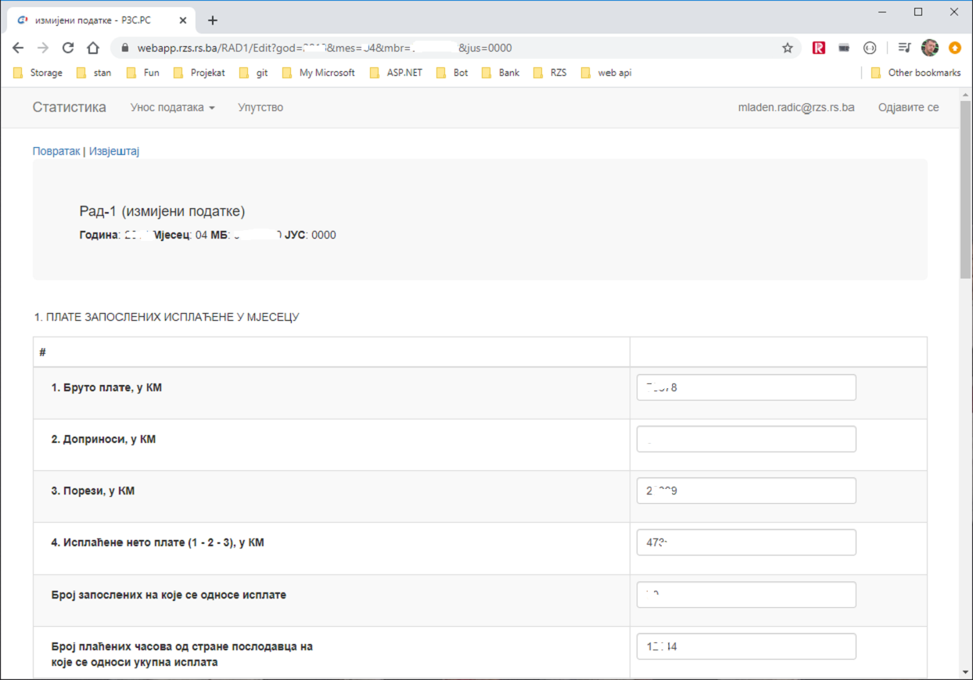Click Одјавите се to log out
This screenshot has width=973, height=680.
coord(908,107)
